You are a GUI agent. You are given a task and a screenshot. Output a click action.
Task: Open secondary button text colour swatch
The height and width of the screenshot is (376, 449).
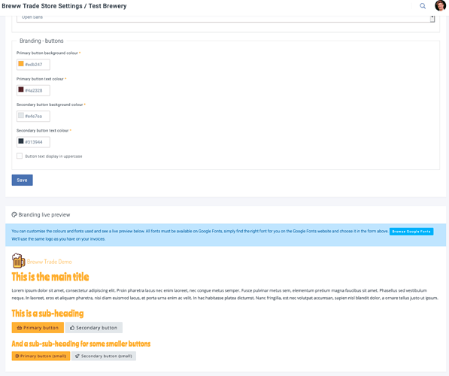coord(21,141)
